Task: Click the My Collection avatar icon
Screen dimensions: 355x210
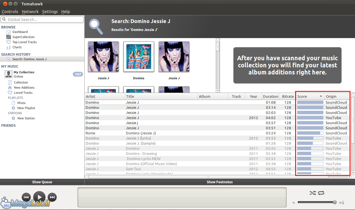Action: [x=9, y=74]
